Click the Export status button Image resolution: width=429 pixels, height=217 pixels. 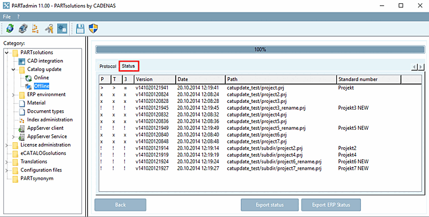click(x=269, y=204)
